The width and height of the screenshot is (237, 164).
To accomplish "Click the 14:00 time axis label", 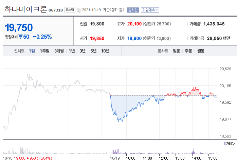I will click(197, 158).
